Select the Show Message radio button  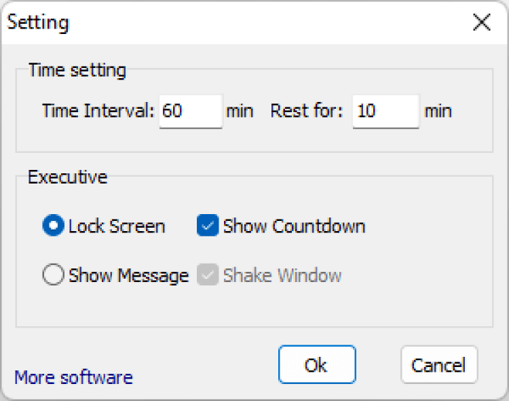pyautogui.click(x=53, y=275)
